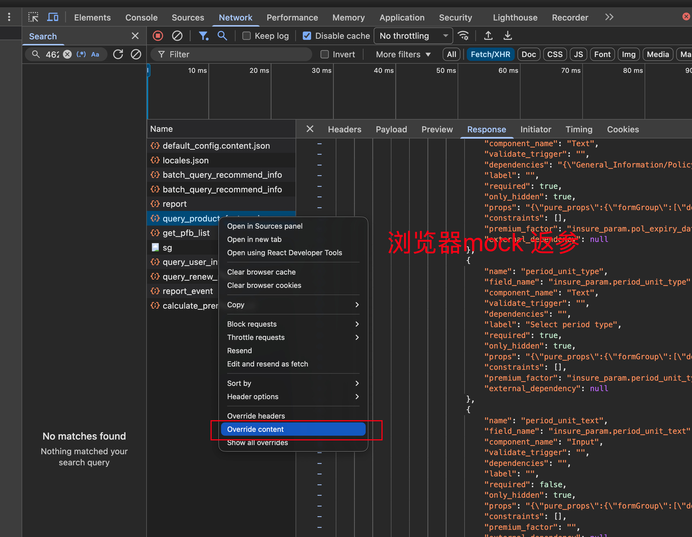
Task: Clear search results circle-slash icon
Action: (x=136, y=55)
